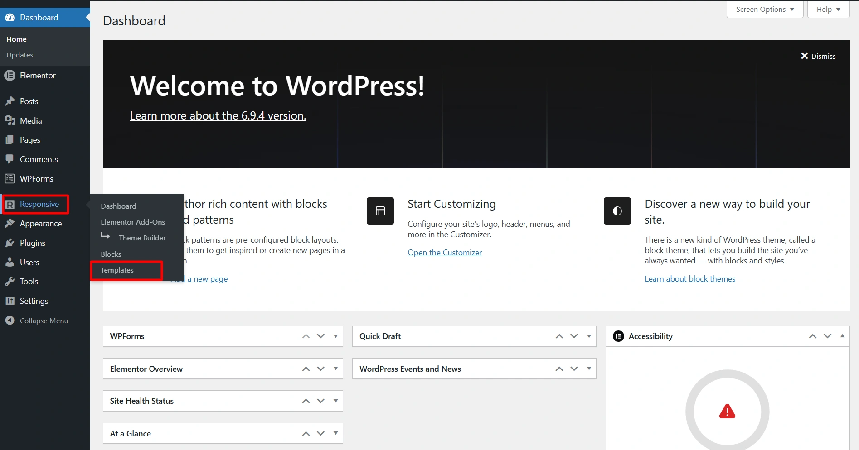The height and width of the screenshot is (450, 859).
Task: Move Accessibility widget up
Action: tap(813, 336)
